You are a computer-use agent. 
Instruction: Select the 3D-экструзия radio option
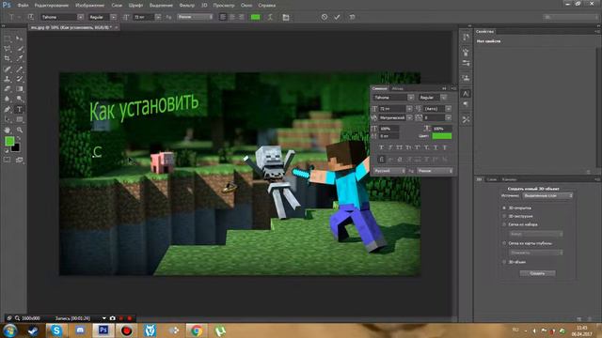504,216
